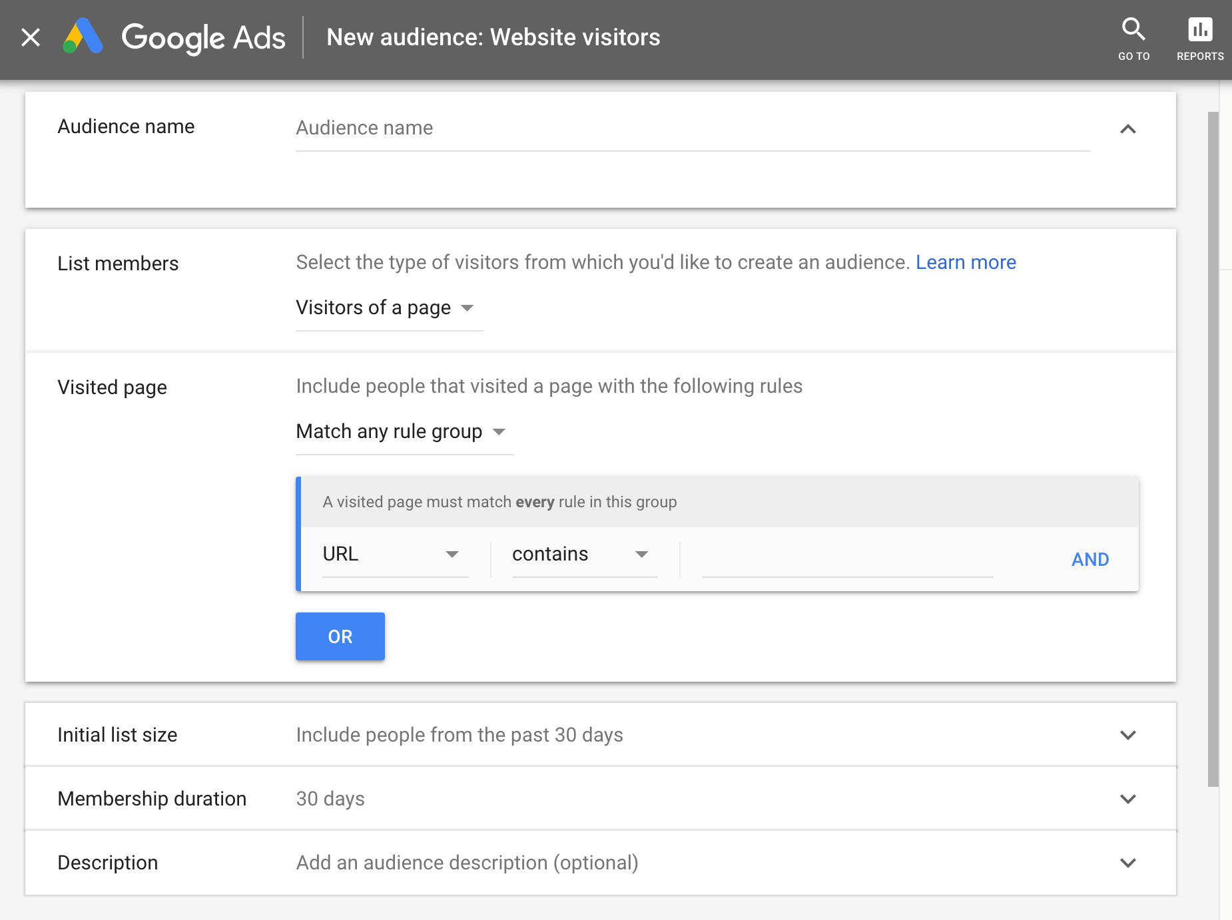Click the 'Membership duration' label
1232x920 pixels.
click(x=152, y=799)
